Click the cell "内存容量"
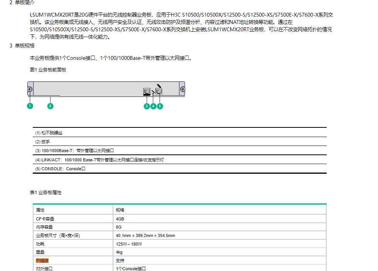Image resolution: width=378 pixels, height=271 pixels. tap(73, 227)
